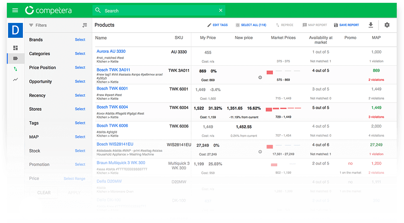Image resolution: width=404 pixels, height=223 pixels.
Task: Sort by Availability at market header
Action: [x=320, y=40]
